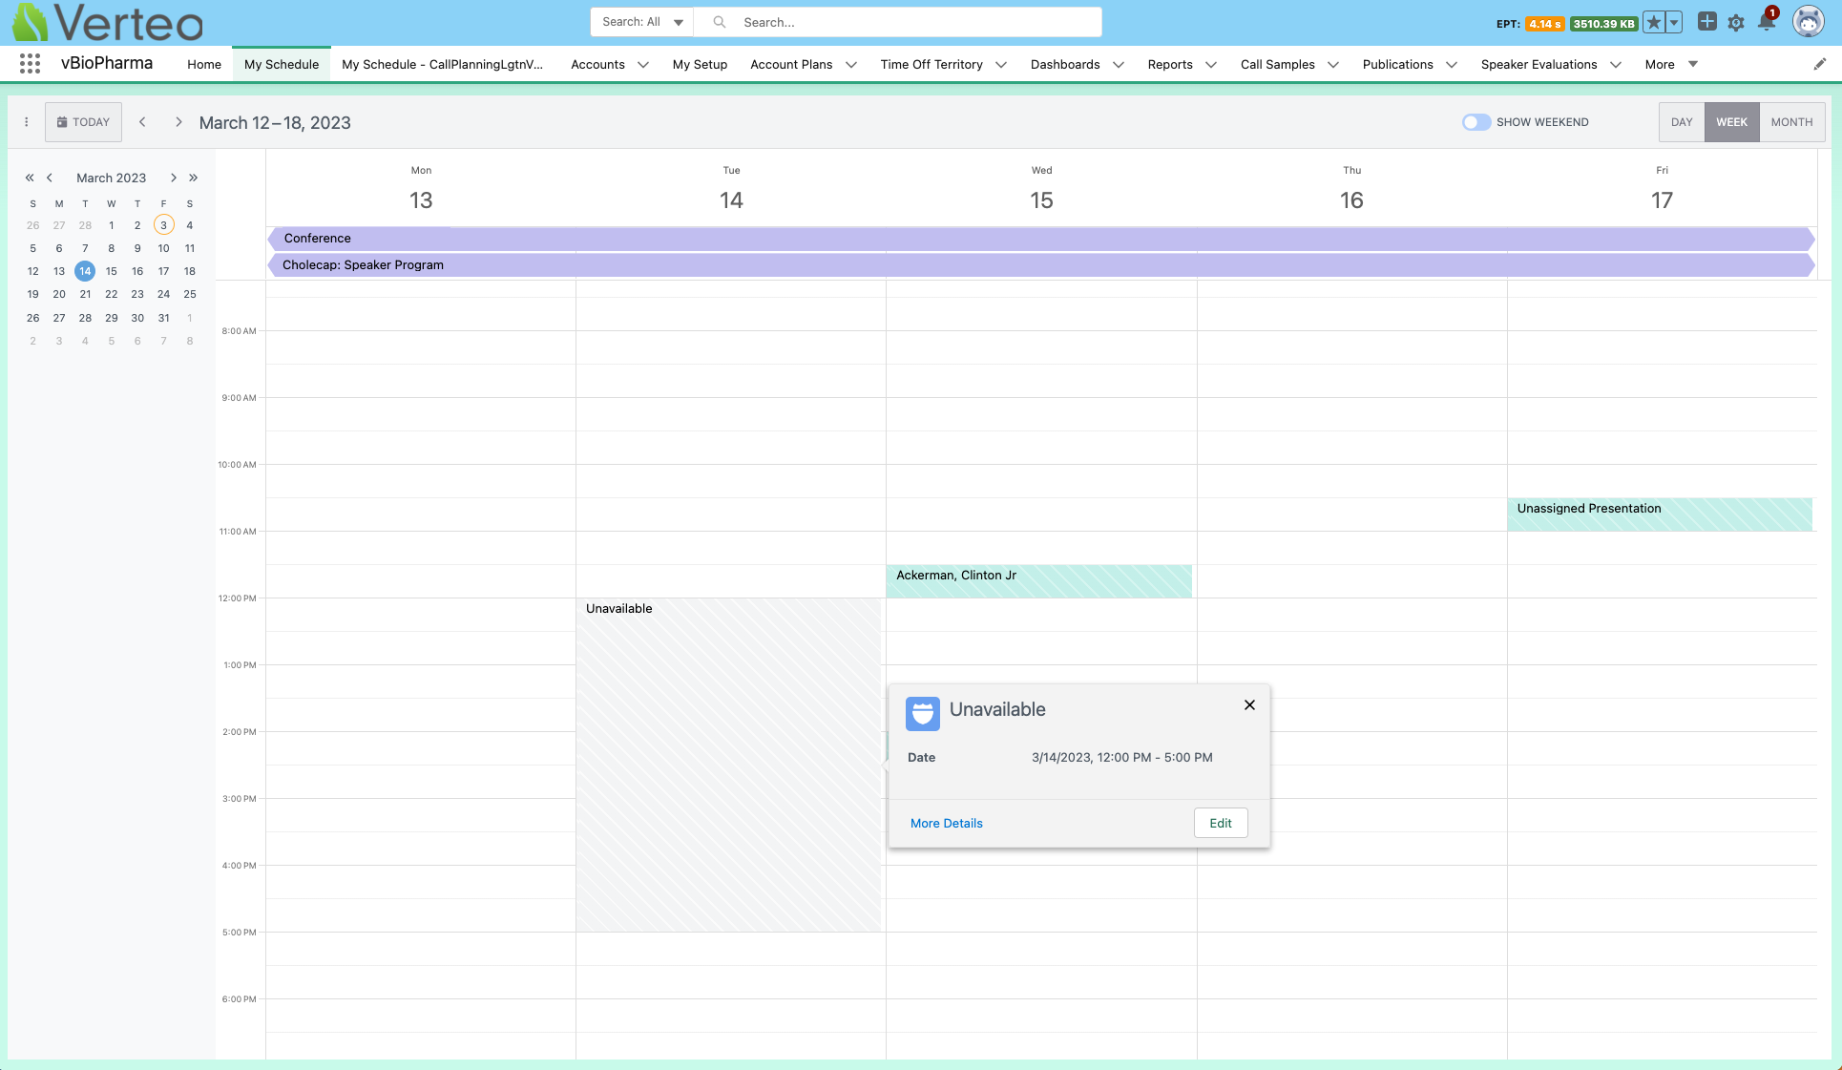Click the edit navigation pencil icon

[x=1820, y=64]
